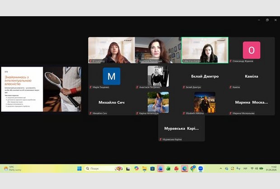Viewport: 280px width, 189px height.
Task: Open Microsoft Store from the taskbar
Action: tap(152, 168)
